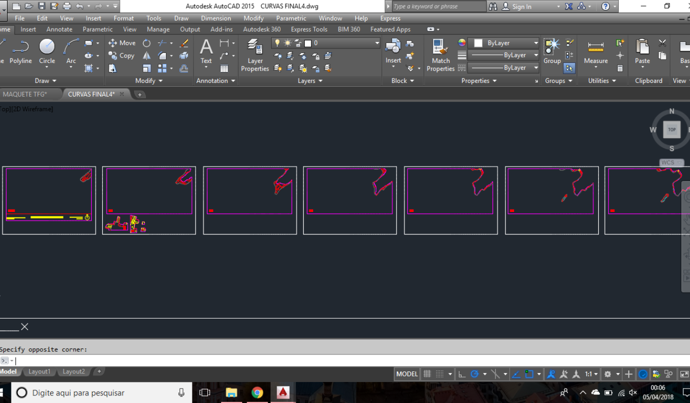Open annotation scale 1:1 dropdown
This screenshot has width=690, height=403.
591,373
